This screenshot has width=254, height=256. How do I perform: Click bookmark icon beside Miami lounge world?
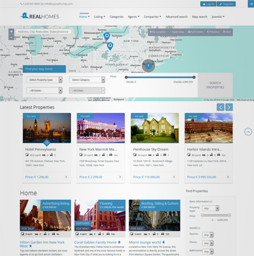(x=163, y=242)
